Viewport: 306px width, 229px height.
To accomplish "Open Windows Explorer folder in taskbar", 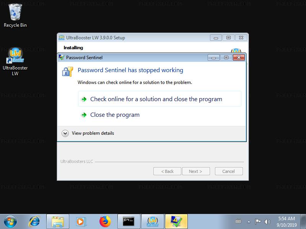I will [x=58, y=222].
